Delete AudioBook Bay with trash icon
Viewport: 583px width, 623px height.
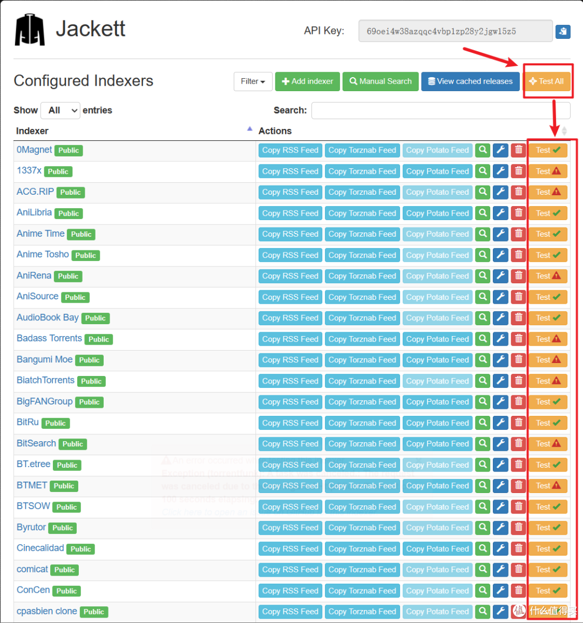519,318
